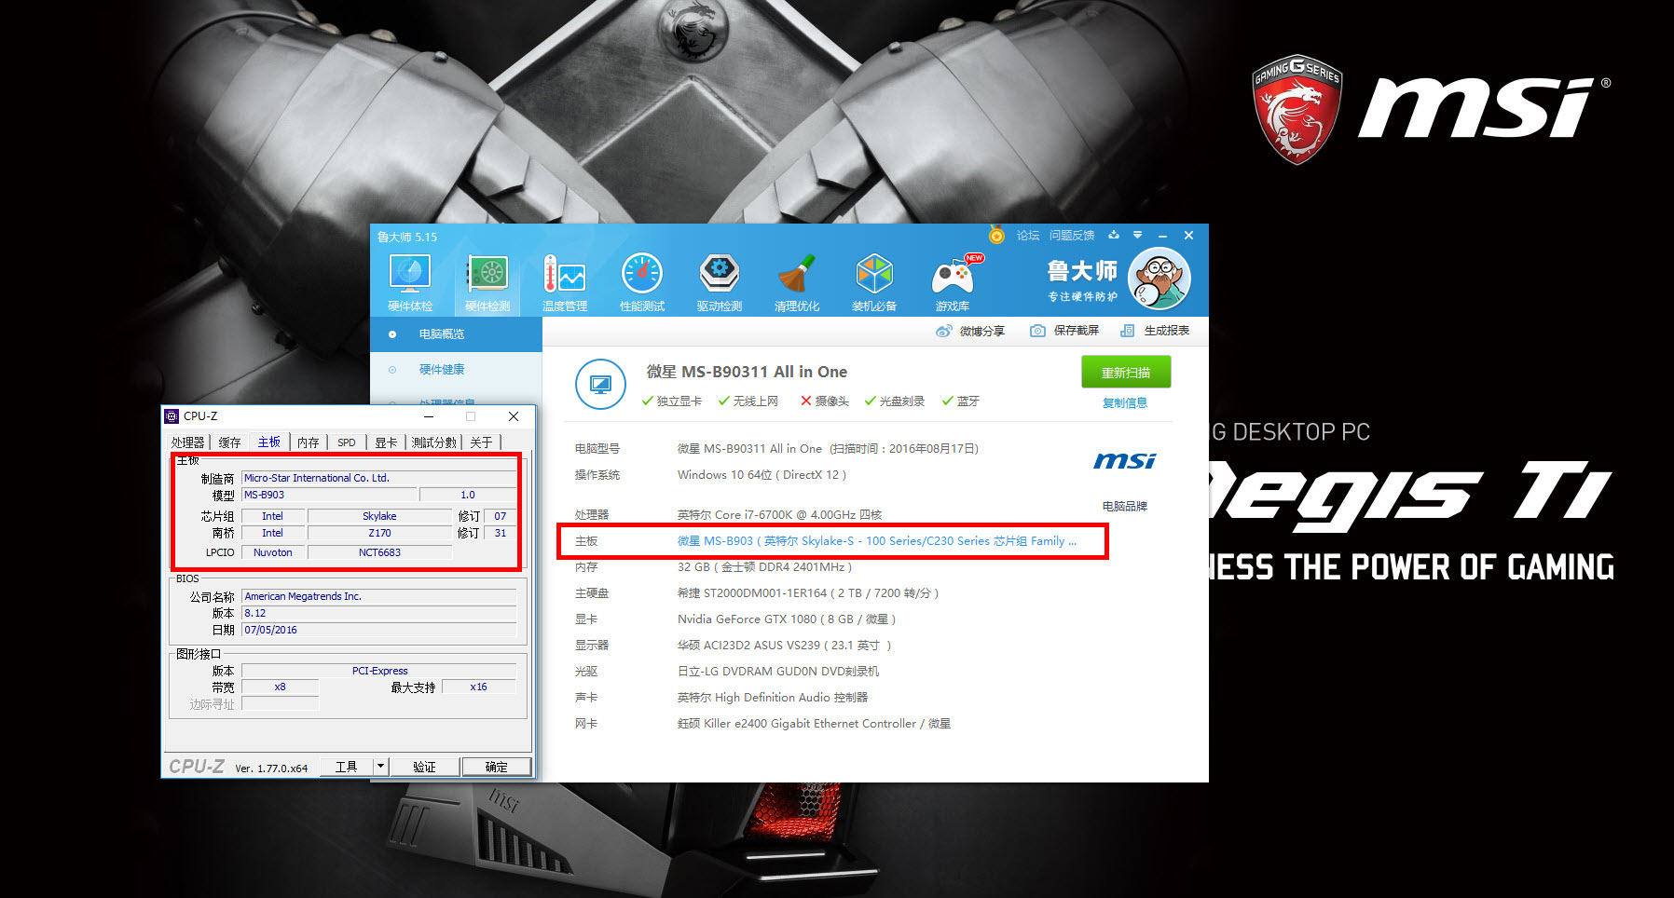The image size is (1674, 898).
Task: Click the CPU-Z app icon in title bar
Action: point(172,416)
